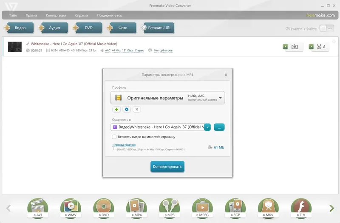The width and height of the screenshot is (340, 223).
Task: Play preview button beside slideshow icon
Action: click(285, 46)
